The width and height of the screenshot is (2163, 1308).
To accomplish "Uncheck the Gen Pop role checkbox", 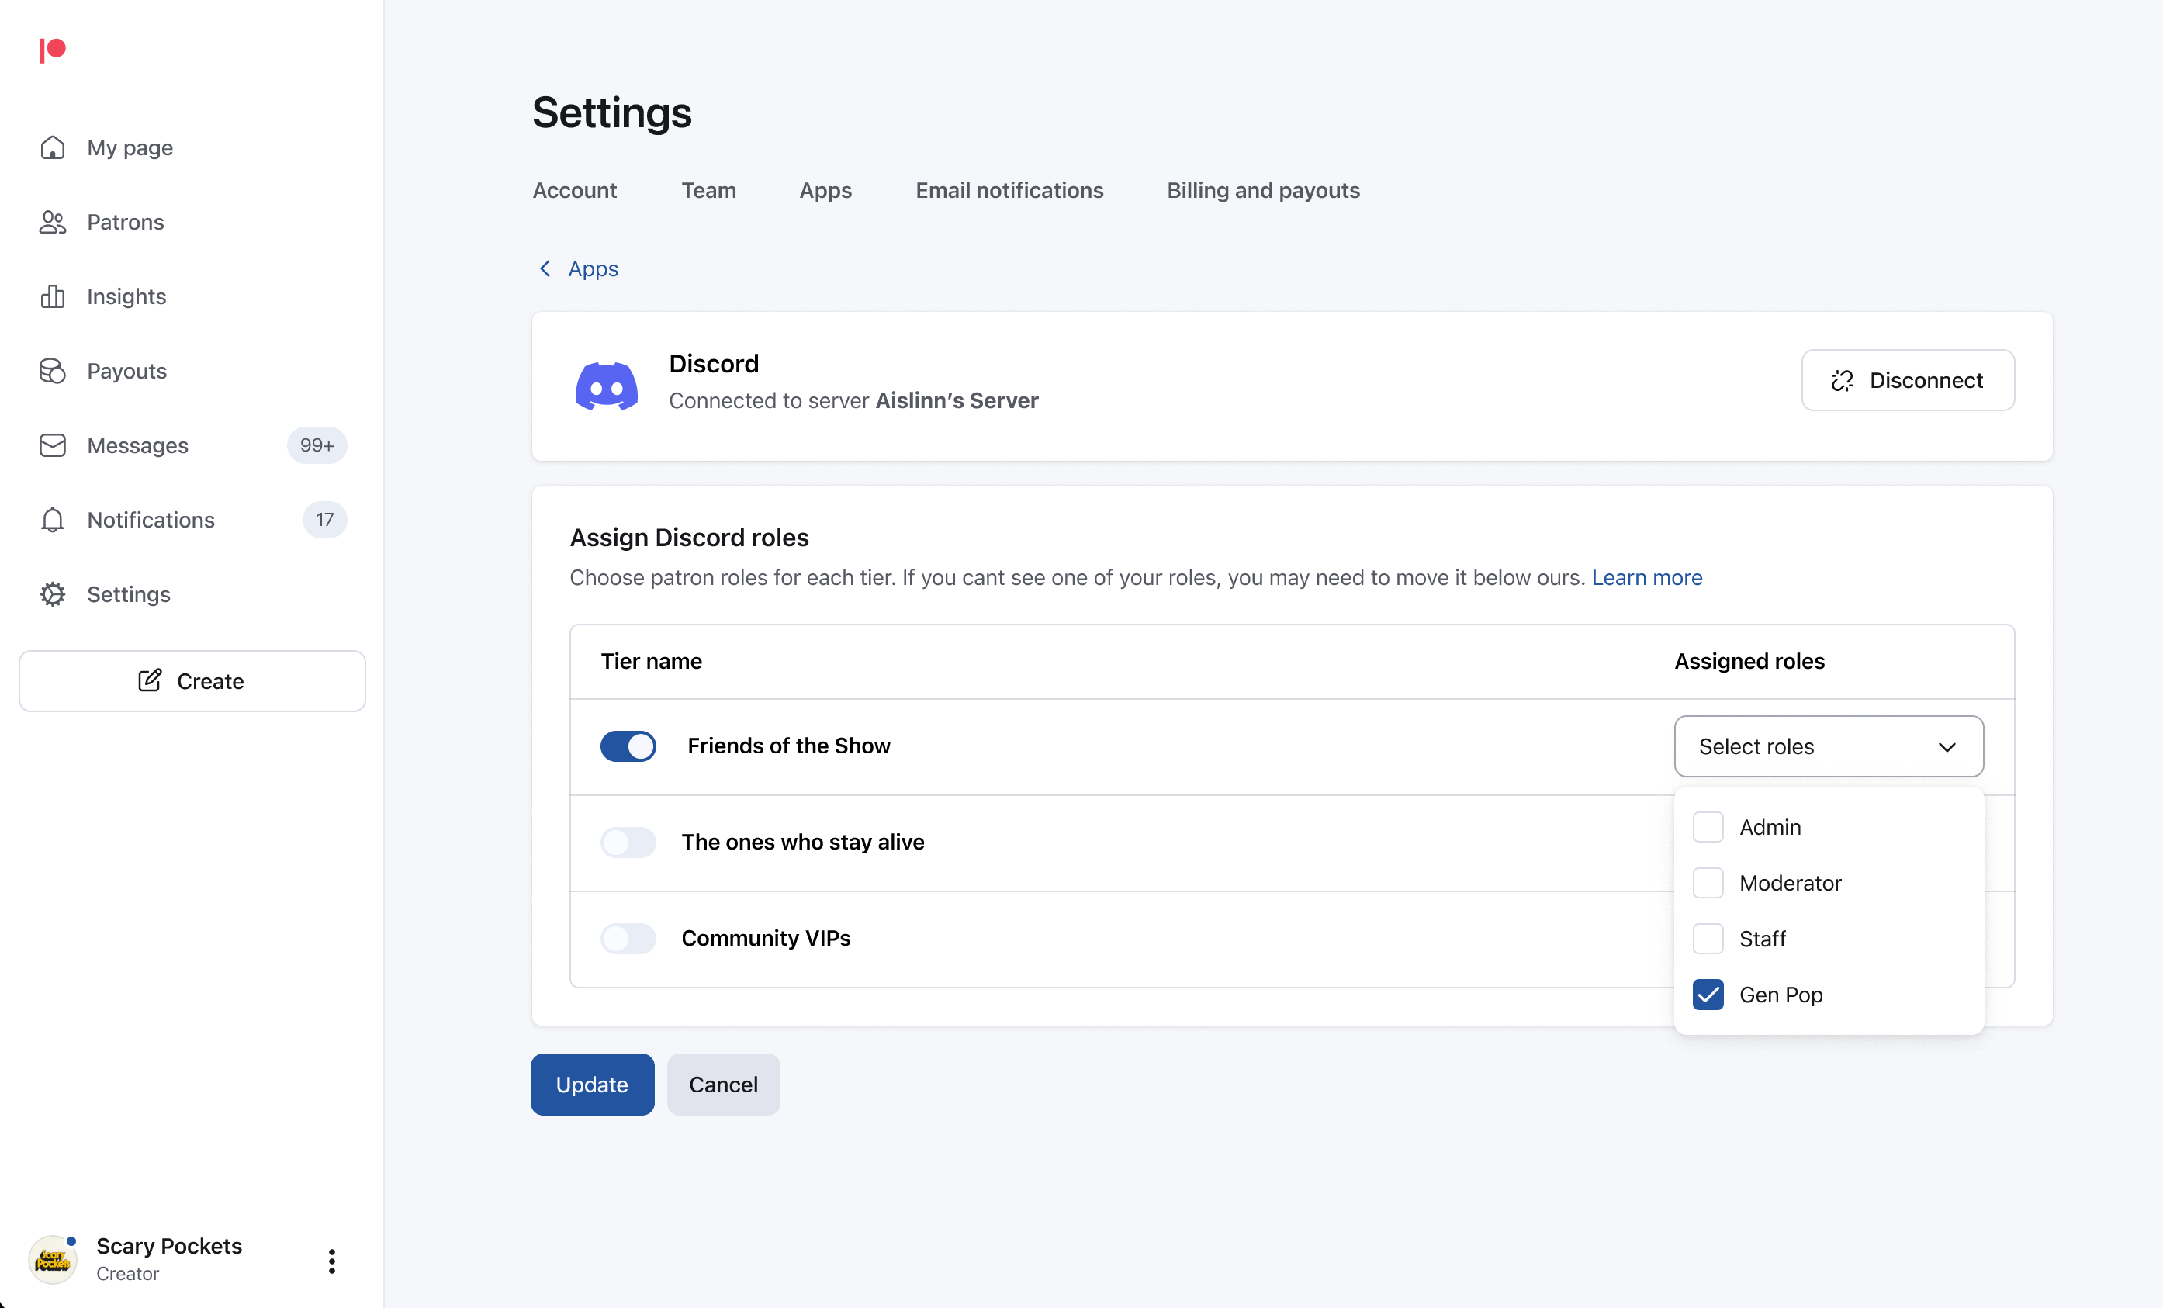I will (1708, 995).
